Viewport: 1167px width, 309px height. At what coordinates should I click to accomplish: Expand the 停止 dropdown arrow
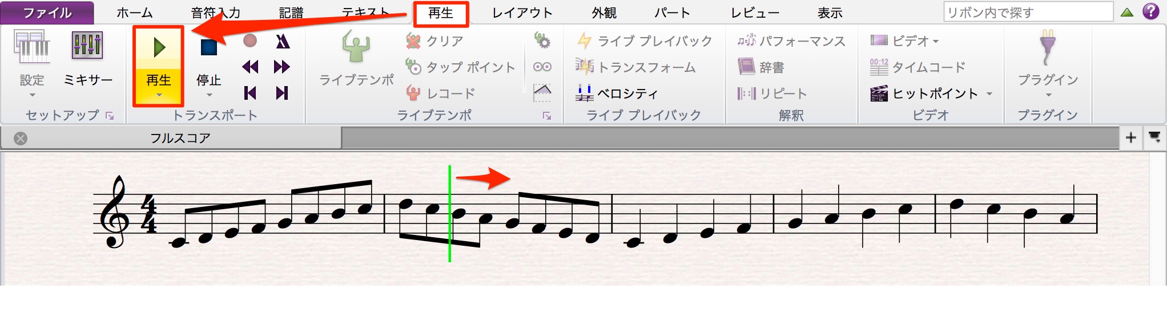tap(209, 95)
